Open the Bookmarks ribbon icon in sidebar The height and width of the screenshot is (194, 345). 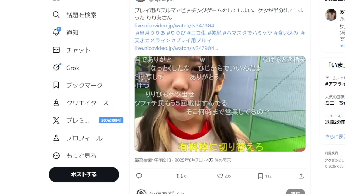[56, 85]
